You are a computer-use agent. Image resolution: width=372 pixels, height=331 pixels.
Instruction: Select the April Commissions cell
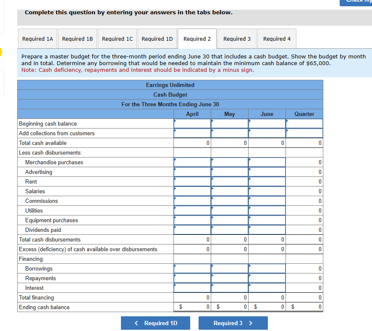coord(192,201)
